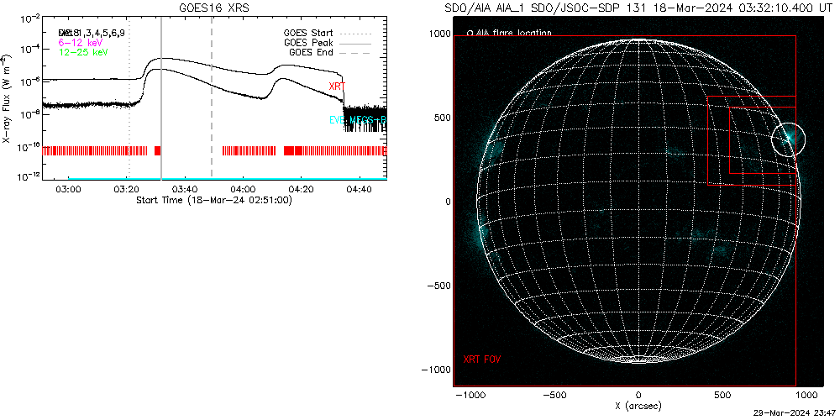Select the 6-12 keV legend label
Screen dimensions: 840x420
pyautogui.click(x=81, y=42)
